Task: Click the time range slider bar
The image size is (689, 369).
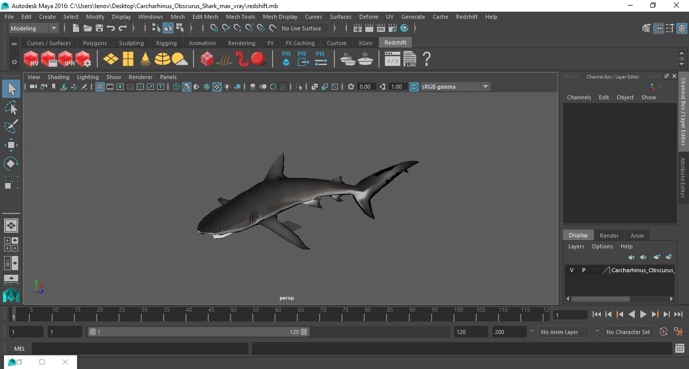Action: coord(198,332)
